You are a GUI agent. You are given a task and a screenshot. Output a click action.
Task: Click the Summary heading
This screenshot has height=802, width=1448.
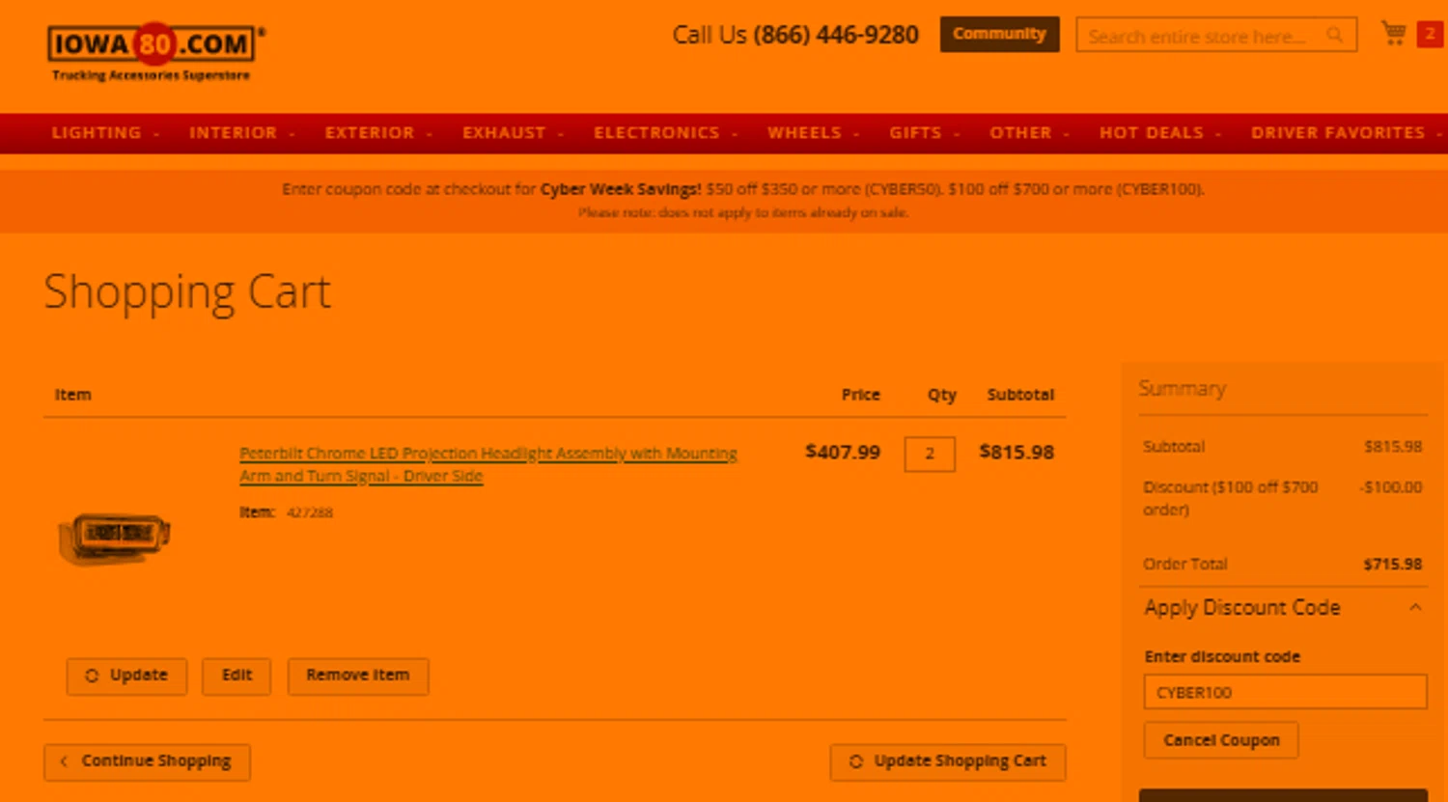point(1183,388)
